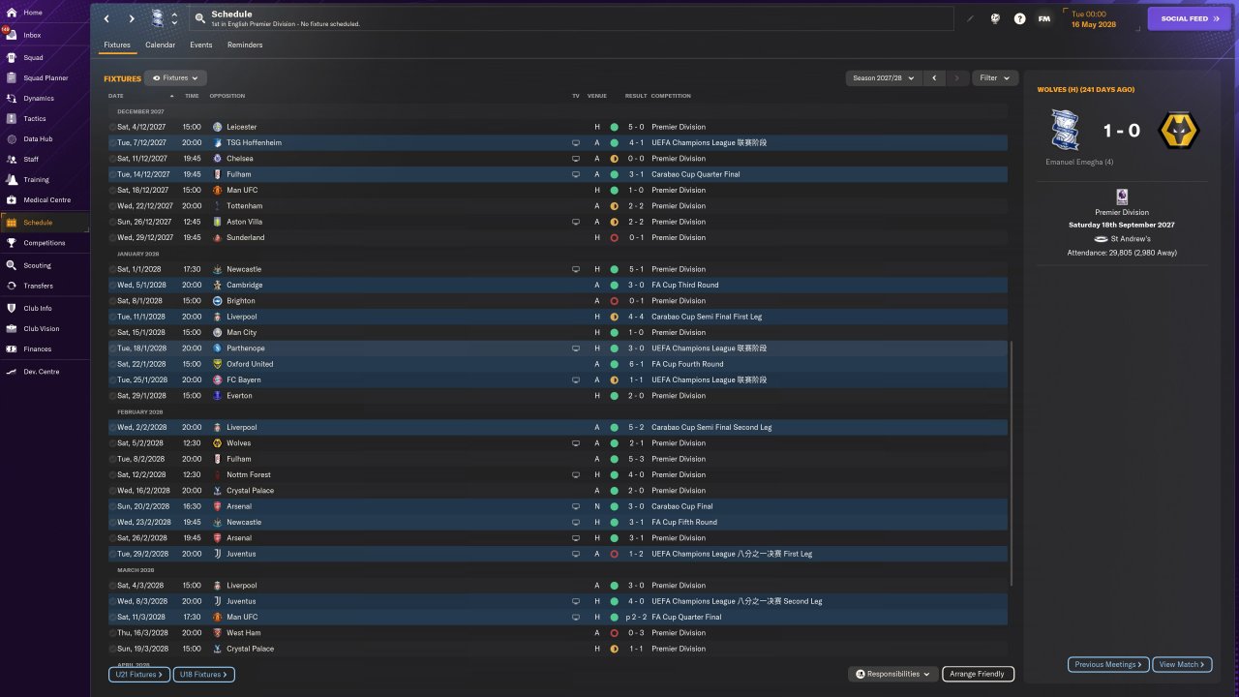This screenshot has height=697, width=1239.
Task: Click the Competition column header
Action: click(671, 96)
